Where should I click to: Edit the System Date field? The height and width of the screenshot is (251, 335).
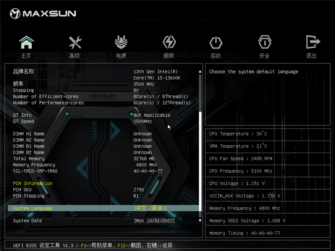click(154, 221)
